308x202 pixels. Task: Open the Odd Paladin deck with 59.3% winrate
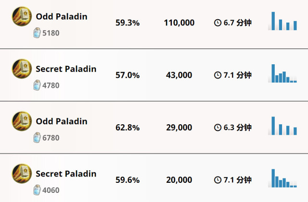pos(154,24)
